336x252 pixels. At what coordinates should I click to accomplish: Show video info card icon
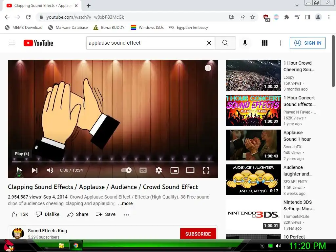pyautogui.click(x=208, y=68)
